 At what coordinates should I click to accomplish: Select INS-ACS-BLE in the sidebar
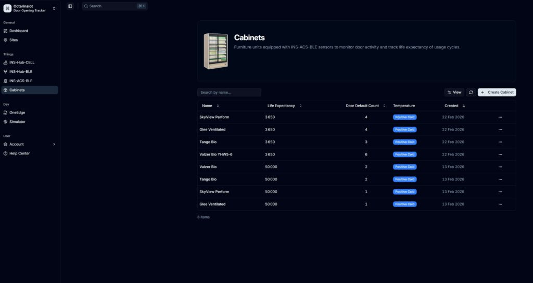click(21, 81)
